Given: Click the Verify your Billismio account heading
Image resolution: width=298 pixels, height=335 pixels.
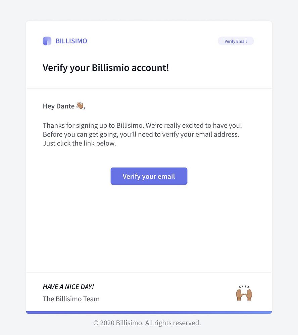Looking at the screenshot, I should coord(106,68).
